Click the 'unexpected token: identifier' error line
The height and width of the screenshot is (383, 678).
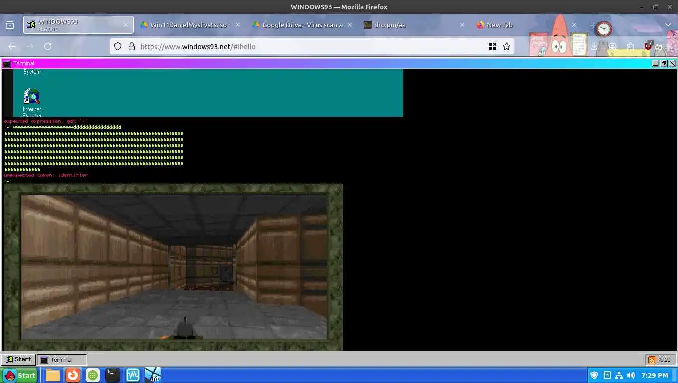click(x=46, y=175)
